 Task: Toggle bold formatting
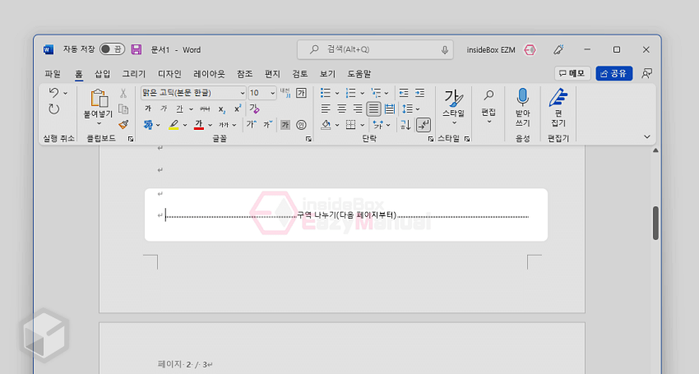click(x=148, y=109)
